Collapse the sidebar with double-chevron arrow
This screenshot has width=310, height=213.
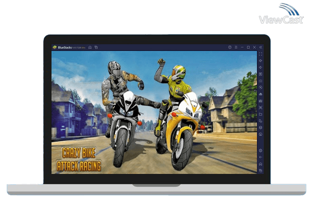(x=261, y=47)
